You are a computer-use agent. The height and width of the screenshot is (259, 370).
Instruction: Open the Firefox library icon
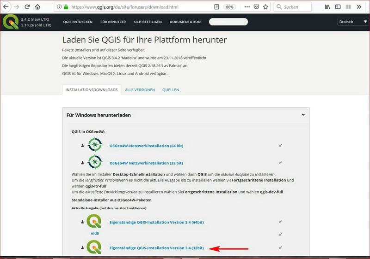(327, 7)
